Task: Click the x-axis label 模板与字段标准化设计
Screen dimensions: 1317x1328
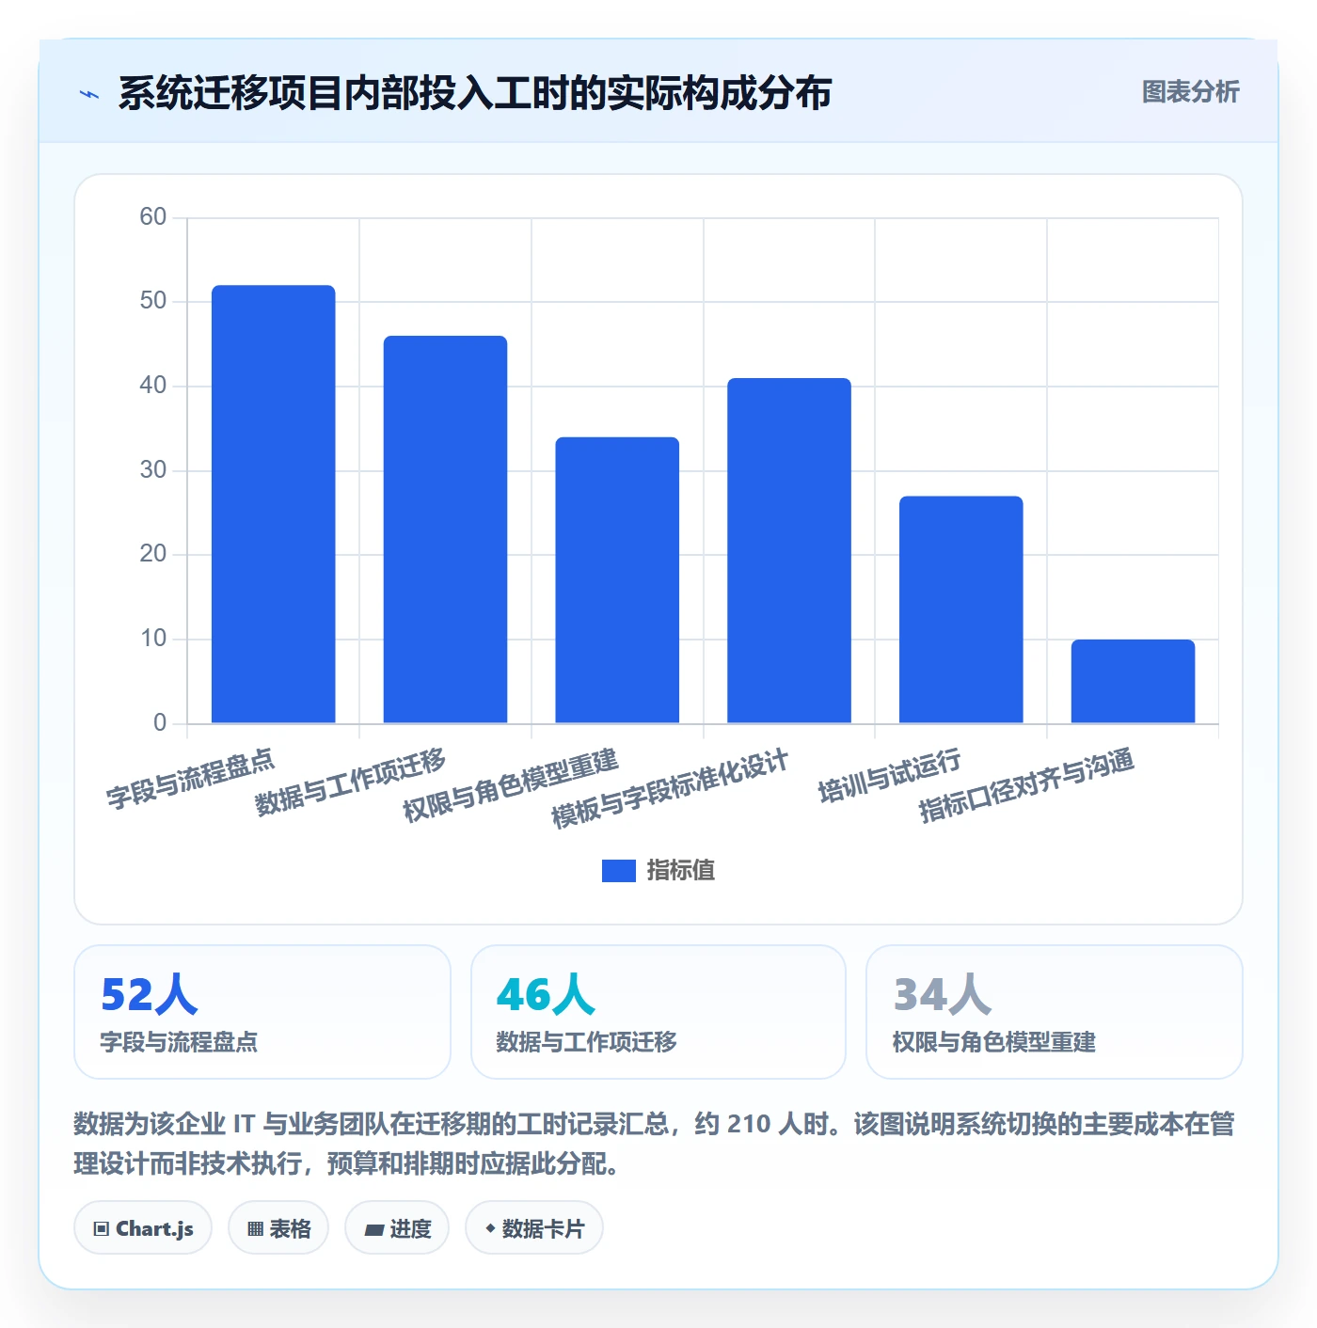Action: [670, 789]
